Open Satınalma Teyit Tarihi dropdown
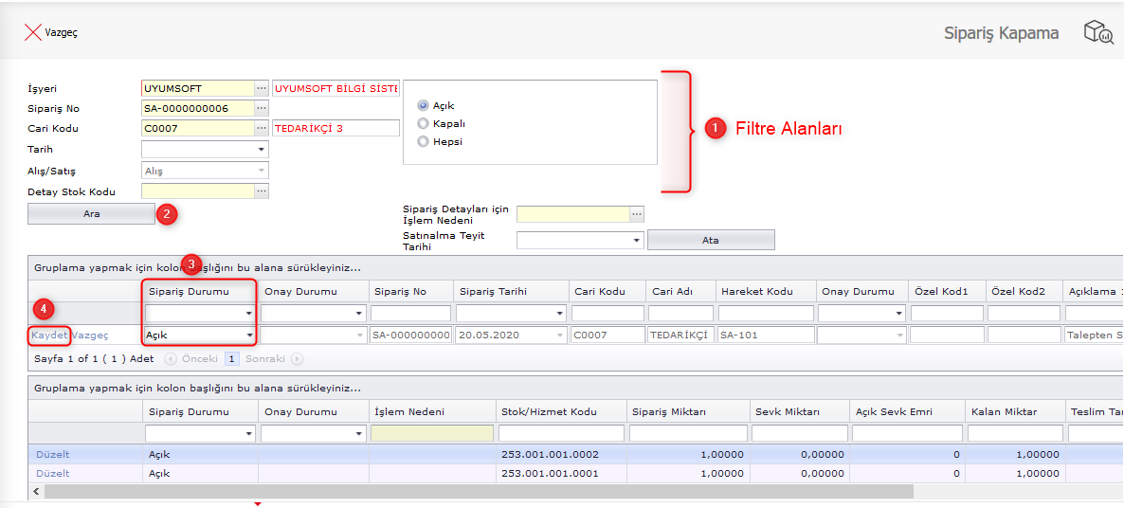Image resolution: width=1124 pixels, height=508 pixels. tap(636, 241)
